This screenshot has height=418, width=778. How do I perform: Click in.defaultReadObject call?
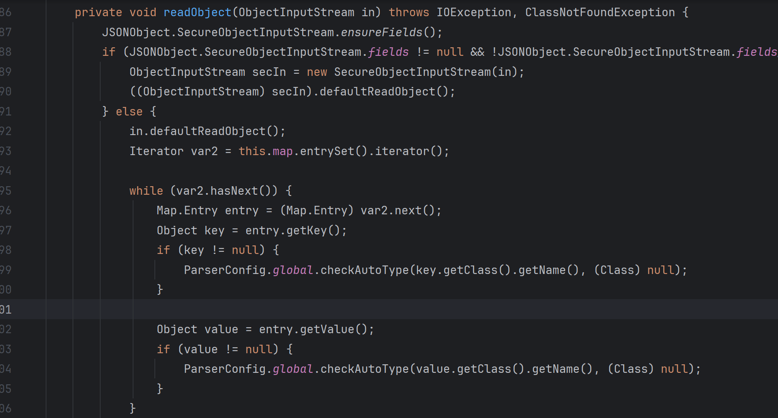point(207,131)
